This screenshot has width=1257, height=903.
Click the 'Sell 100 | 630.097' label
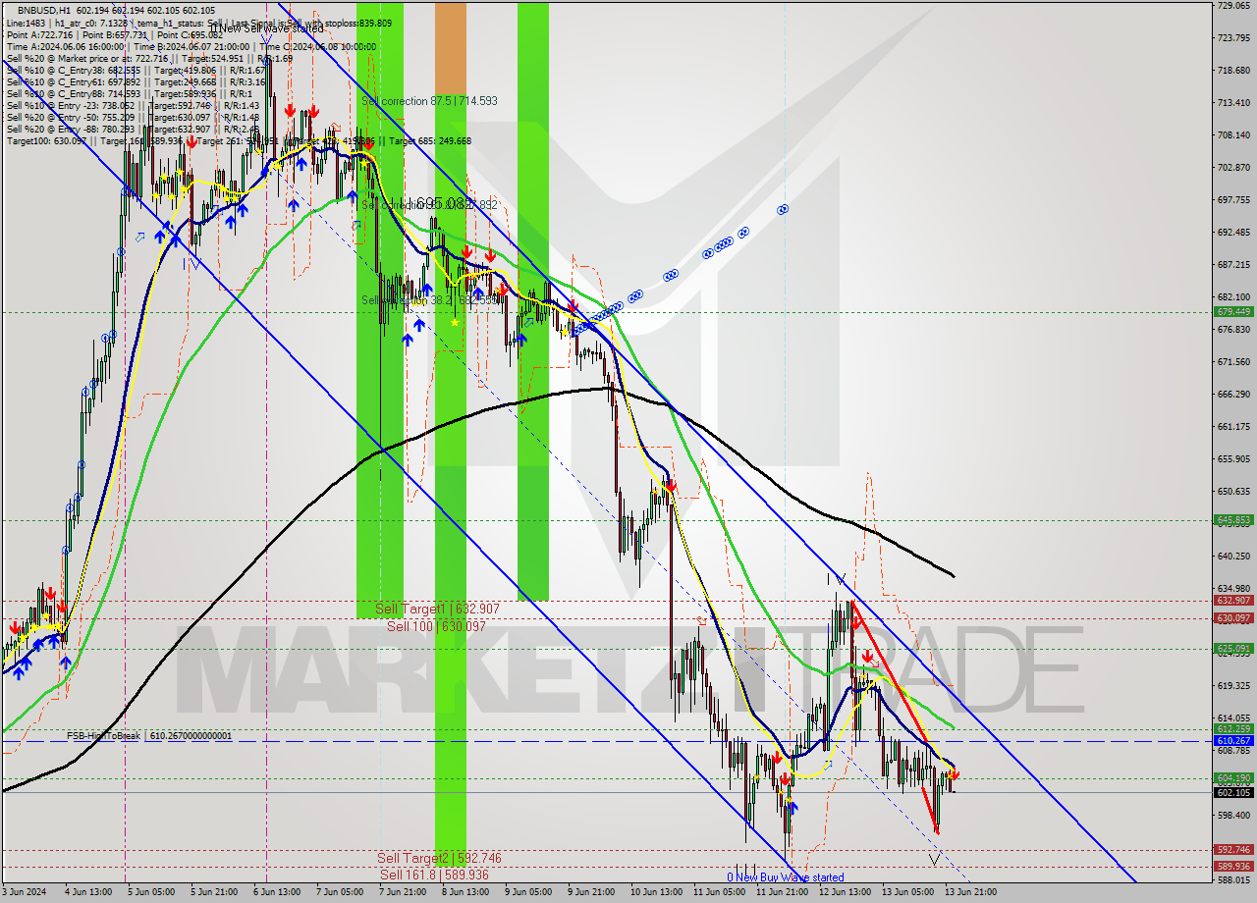[x=436, y=626]
